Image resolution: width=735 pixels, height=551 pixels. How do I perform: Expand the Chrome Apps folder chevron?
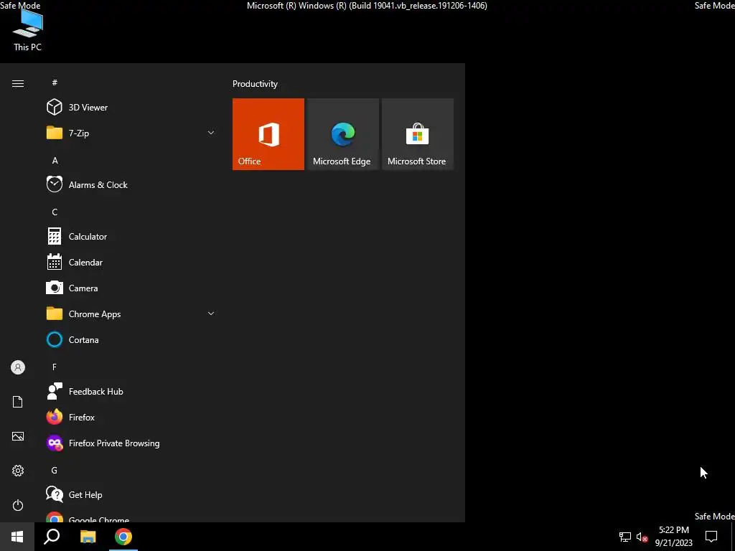point(211,314)
